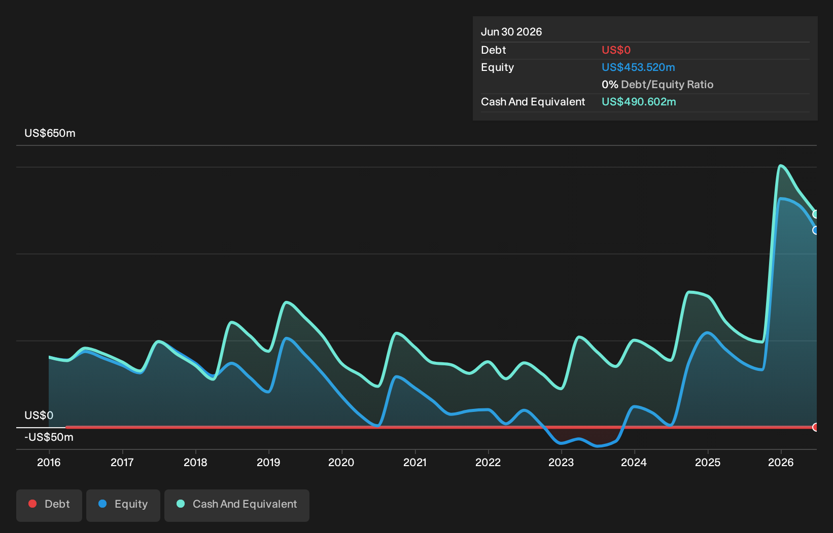The height and width of the screenshot is (533, 833).
Task: Click the Debt row label in tooltip
Action: 493,50
